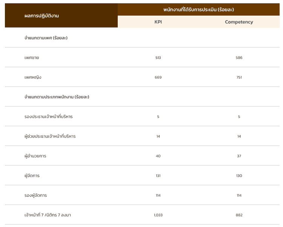The height and width of the screenshot is (227, 283).
Task: Select KPI value 14 for ผู้ช่วยประธานเจ้าหน้าที่บริหาร
Action: coord(158,136)
